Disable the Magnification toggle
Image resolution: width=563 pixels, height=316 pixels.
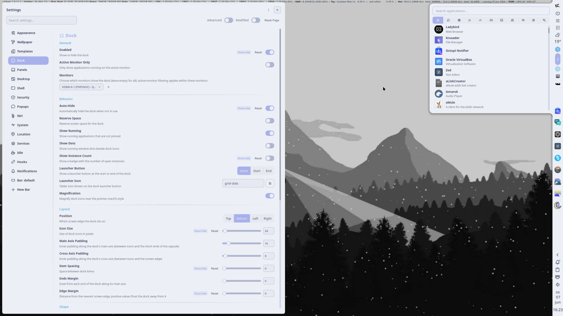(270, 196)
